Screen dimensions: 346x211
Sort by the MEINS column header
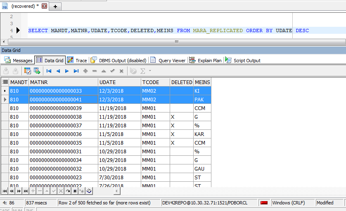pyautogui.click(x=202, y=82)
